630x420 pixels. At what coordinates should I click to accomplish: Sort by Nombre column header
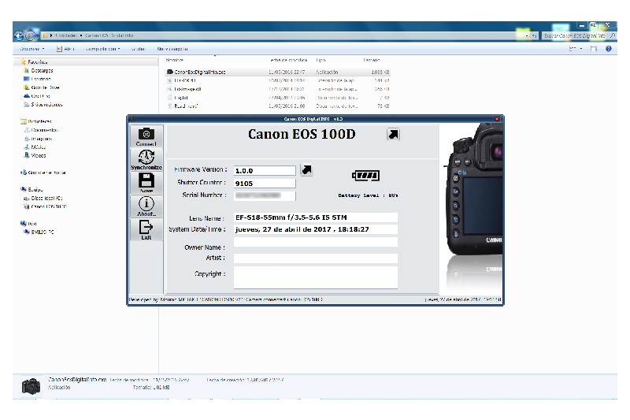[x=174, y=60]
